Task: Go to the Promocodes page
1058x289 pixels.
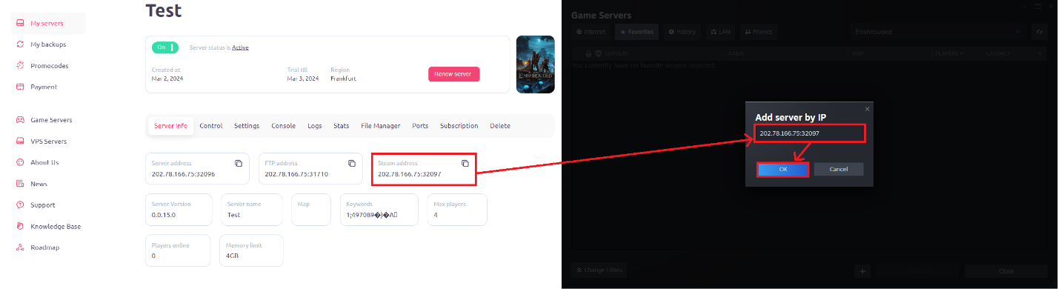Action: [49, 65]
